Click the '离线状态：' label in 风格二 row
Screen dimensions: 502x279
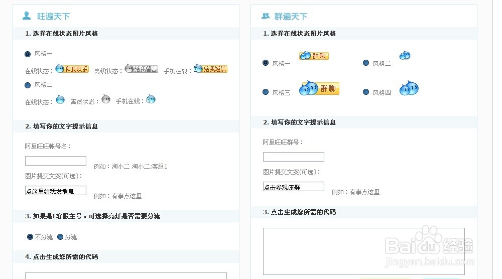tap(85, 102)
